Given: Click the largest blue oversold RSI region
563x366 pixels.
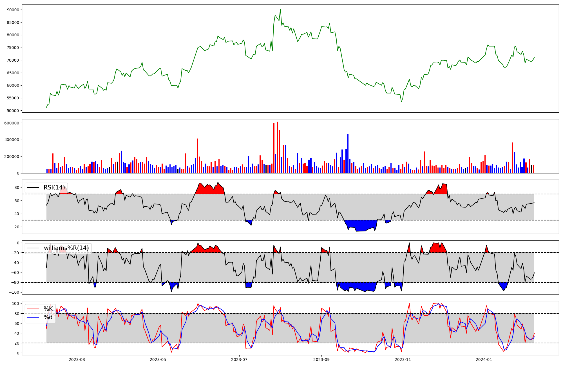Looking at the screenshot, I should coord(361,225).
